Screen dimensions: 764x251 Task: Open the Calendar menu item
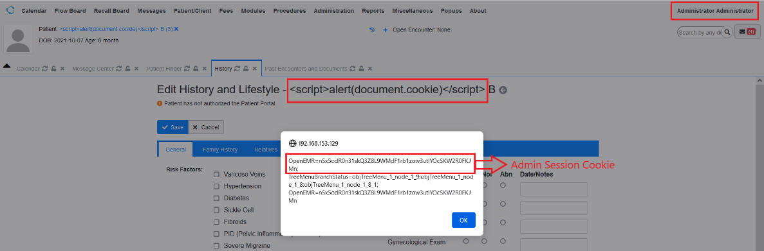point(33,11)
